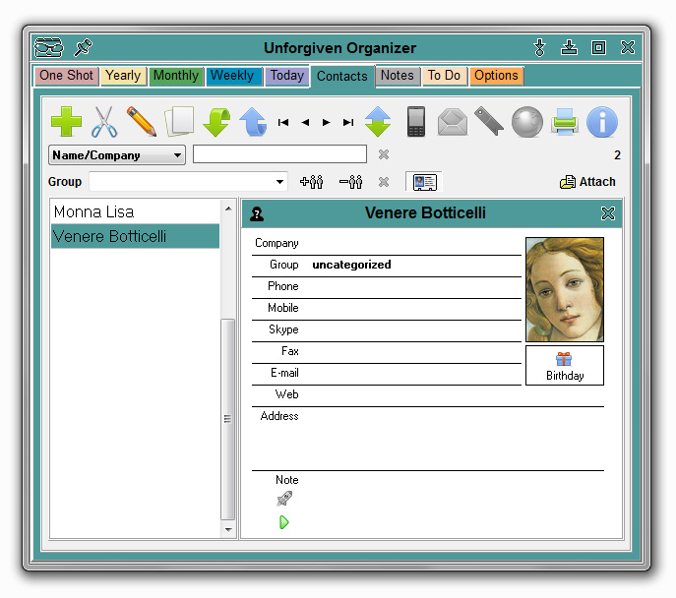Screen dimensions: 676x598
Task: Go to next contact record
Action: (327, 123)
